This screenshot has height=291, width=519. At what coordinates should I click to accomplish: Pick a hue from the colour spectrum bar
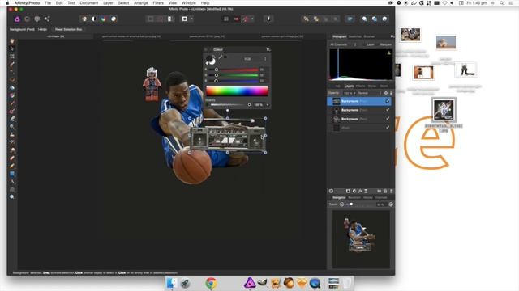[237, 91]
